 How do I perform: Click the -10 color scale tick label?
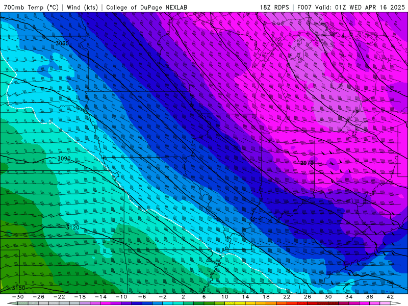(121, 297)
